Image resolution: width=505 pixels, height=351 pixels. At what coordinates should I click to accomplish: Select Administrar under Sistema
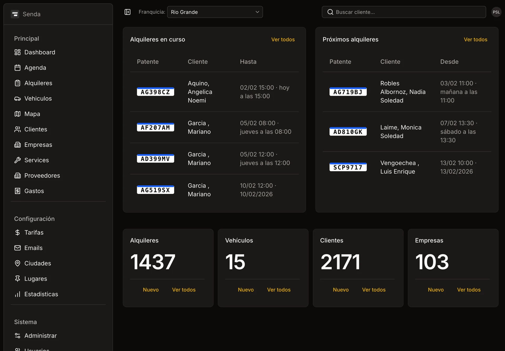[40, 335]
